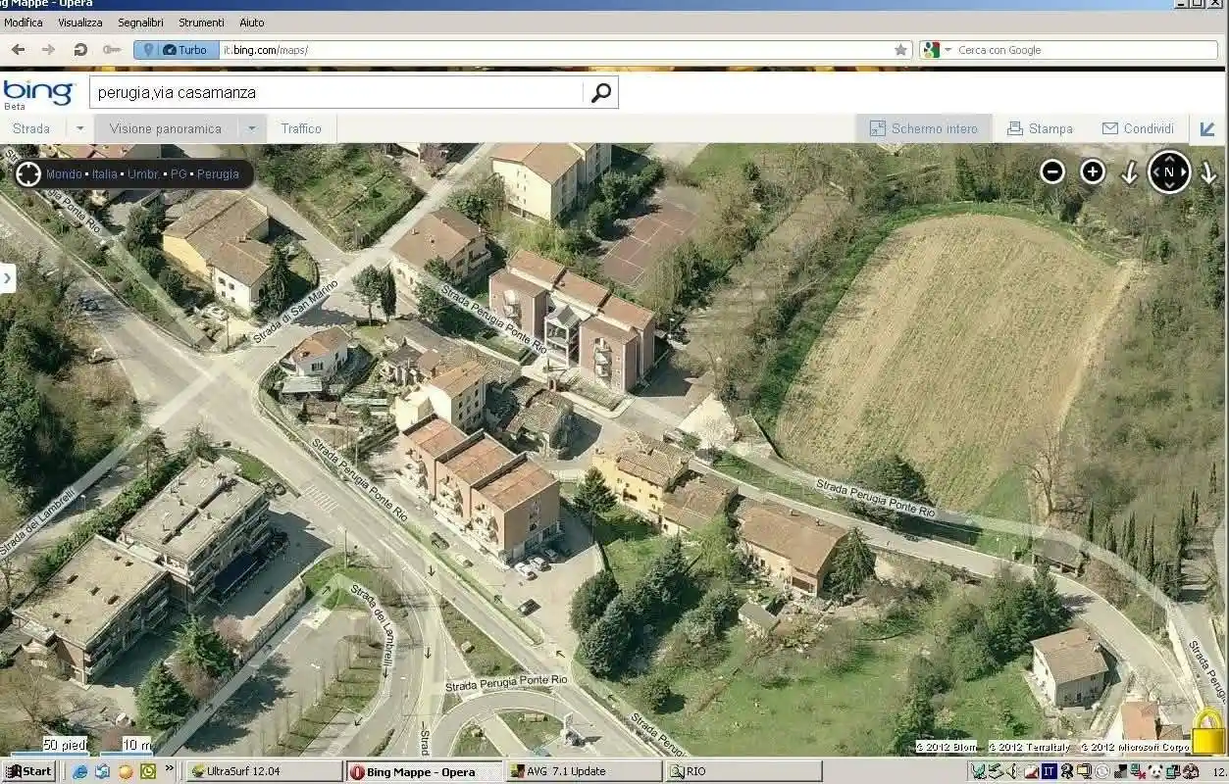Viewport: 1229px width, 784px height.
Task: Click the N compass control
Action: (x=1169, y=171)
